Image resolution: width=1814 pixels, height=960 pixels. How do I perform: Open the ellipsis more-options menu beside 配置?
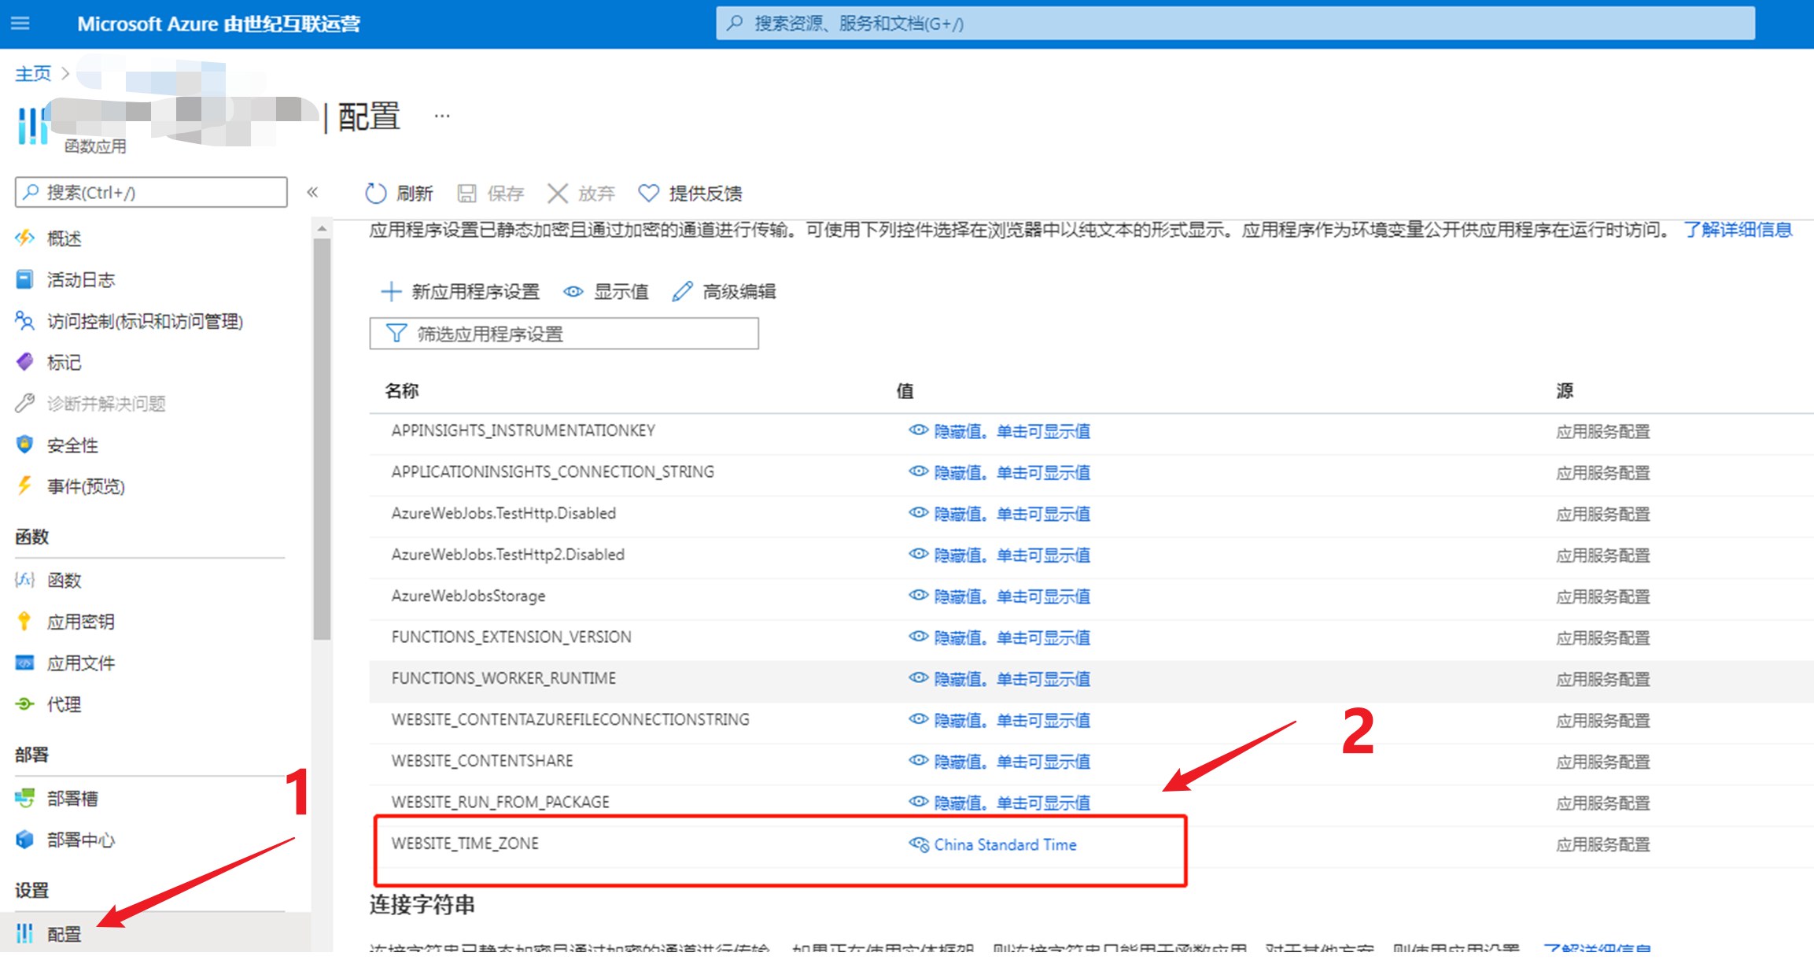(442, 116)
